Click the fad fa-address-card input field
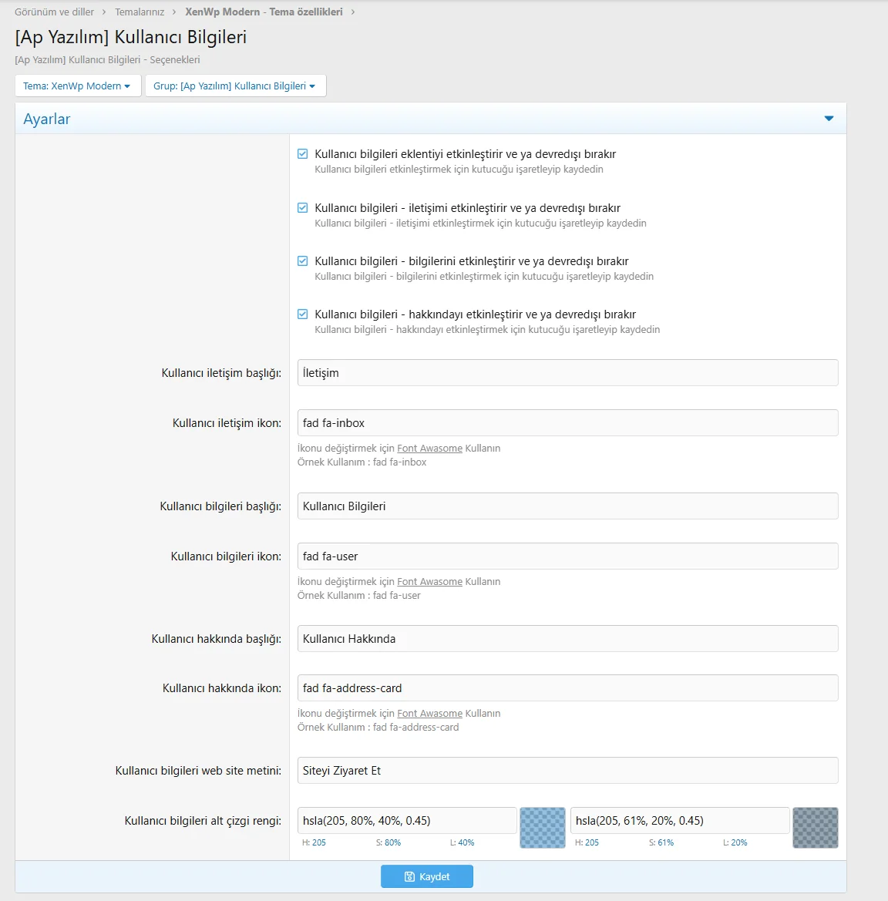Screen dimensions: 888x901 pos(567,688)
